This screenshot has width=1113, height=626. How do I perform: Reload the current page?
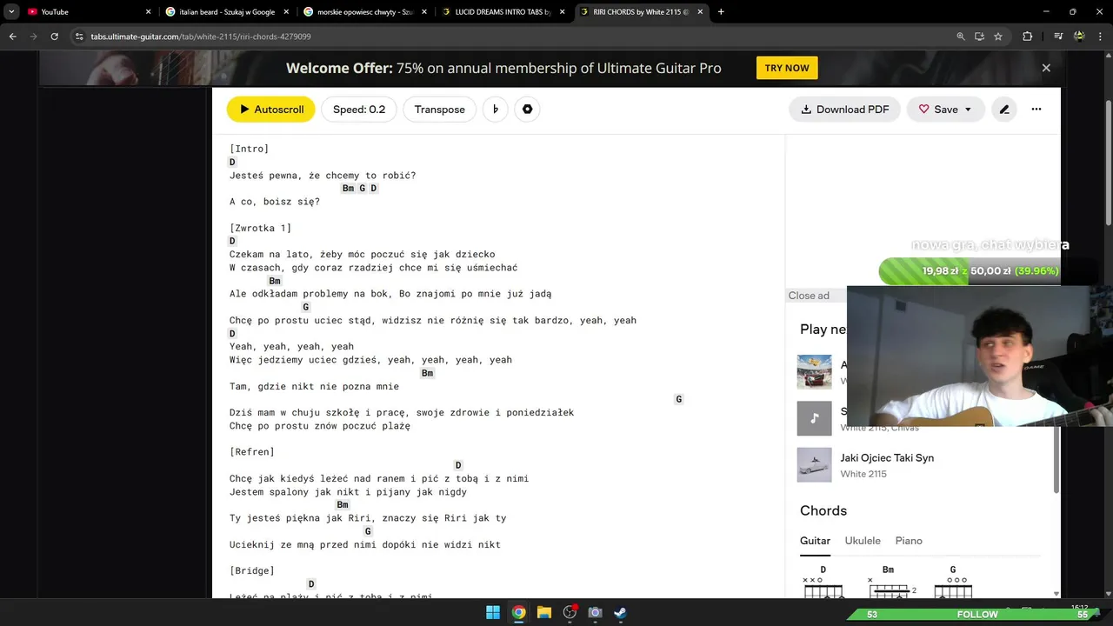tap(54, 37)
